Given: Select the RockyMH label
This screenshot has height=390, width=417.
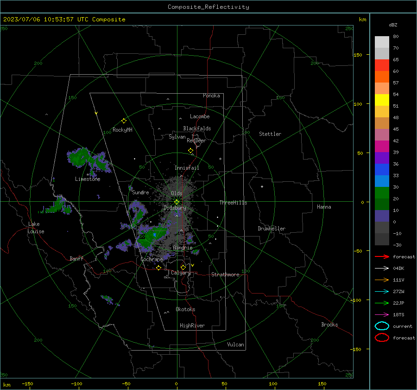Looking at the screenshot, I should coord(122,130).
